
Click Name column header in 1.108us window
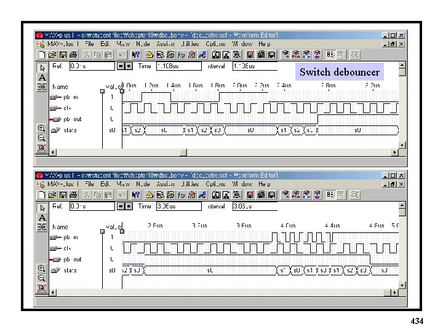[60, 87]
